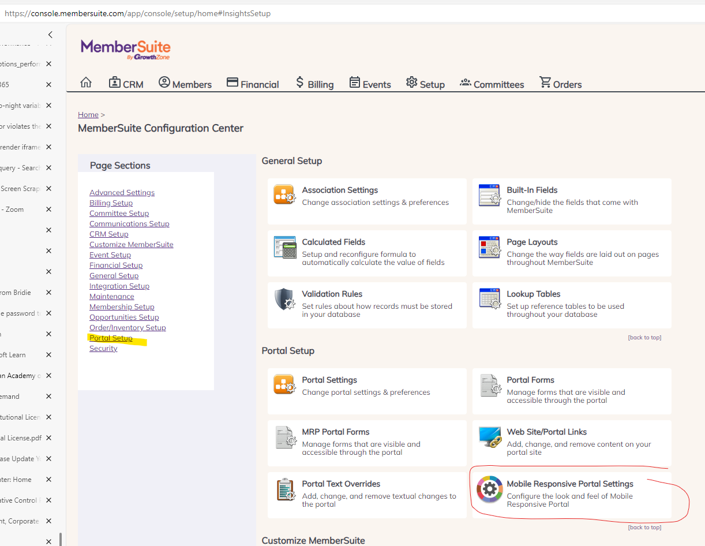Jump to General Setup section link
Screen dimensions: 705x546
pos(114,275)
